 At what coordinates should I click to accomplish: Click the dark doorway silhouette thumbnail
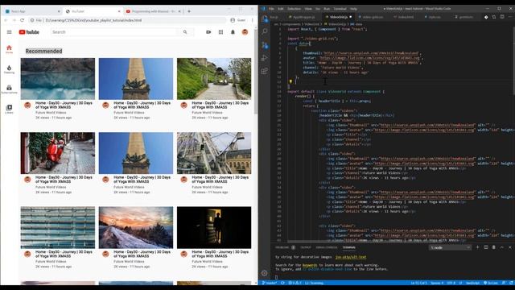coord(214,227)
